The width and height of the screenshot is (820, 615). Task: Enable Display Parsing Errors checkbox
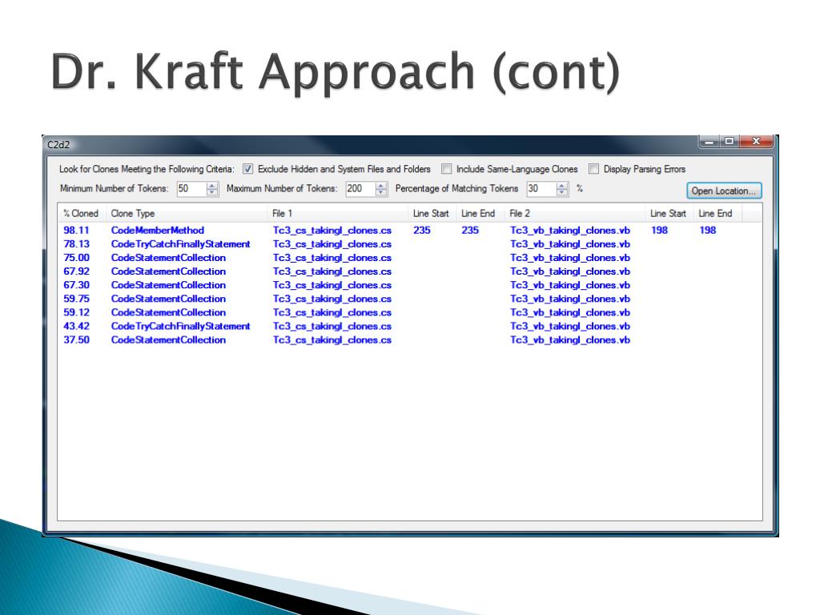click(x=593, y=169)
